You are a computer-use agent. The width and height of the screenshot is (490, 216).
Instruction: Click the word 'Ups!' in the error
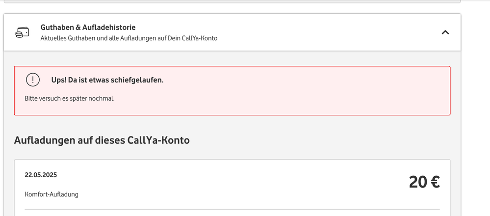coord(59,80)
